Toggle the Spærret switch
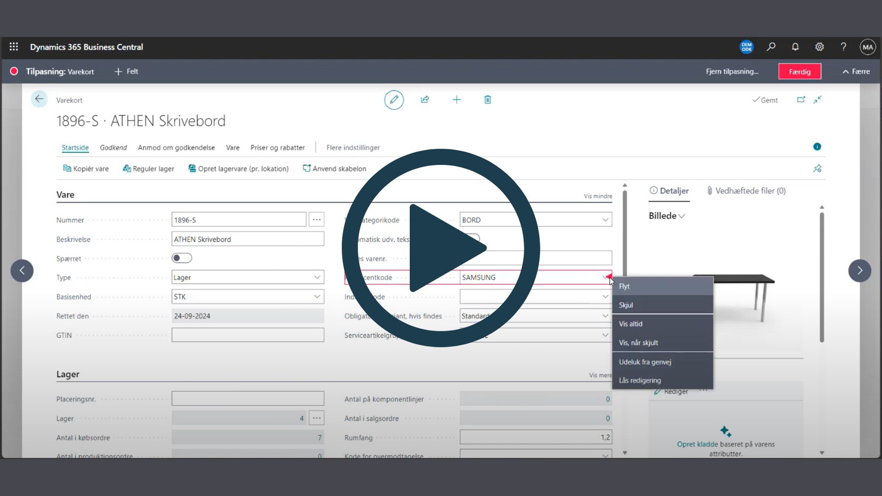Screen dimensions: 882x496 (182, 258)
